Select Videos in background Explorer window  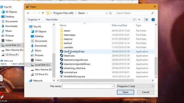point(9,40)
